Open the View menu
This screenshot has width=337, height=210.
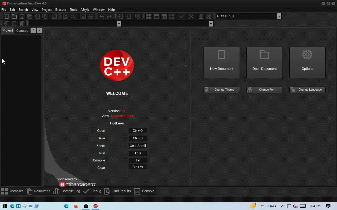(x=35, y=10)
